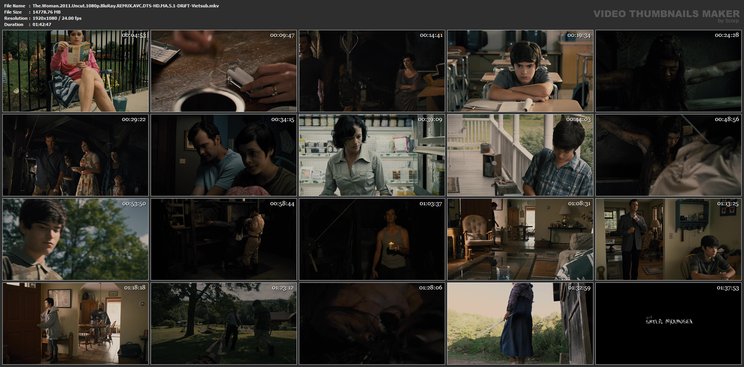744x367 pixels.
Task: Click the Duration label
Action: [14, 24]
